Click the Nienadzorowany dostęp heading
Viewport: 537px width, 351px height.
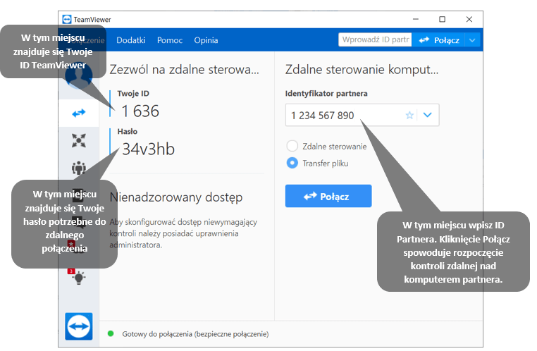[x=176, y=197]
